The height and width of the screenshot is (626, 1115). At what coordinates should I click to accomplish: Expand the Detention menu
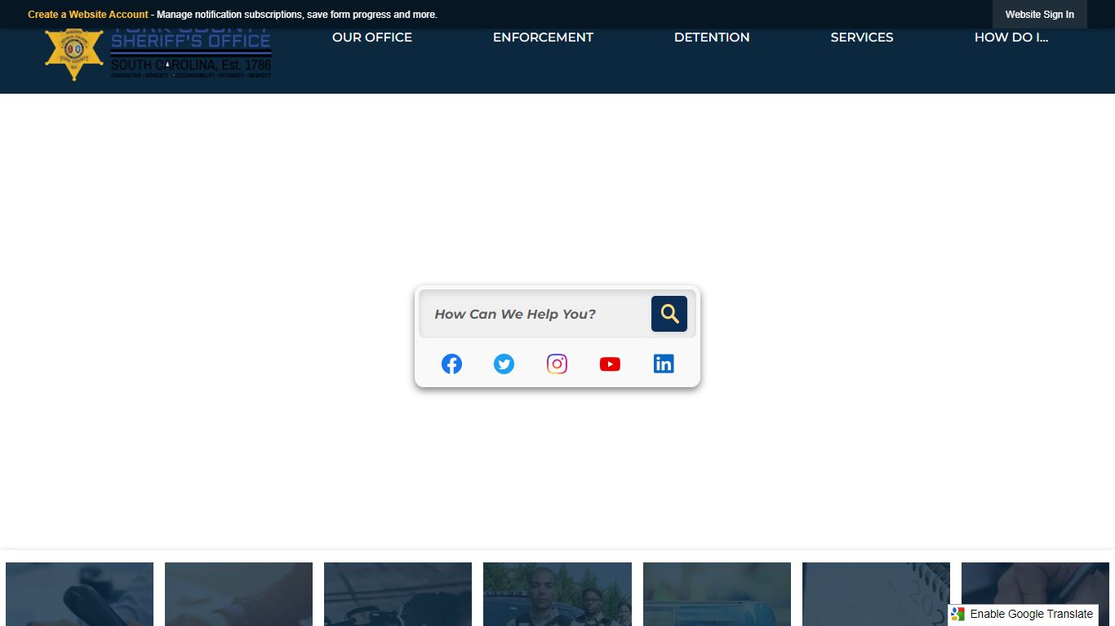click(x=711, y=37)
